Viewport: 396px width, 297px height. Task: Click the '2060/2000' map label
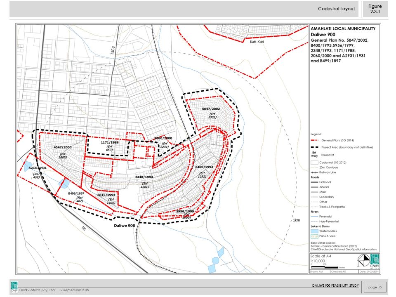pyautogui.click(x=163, y=138)
